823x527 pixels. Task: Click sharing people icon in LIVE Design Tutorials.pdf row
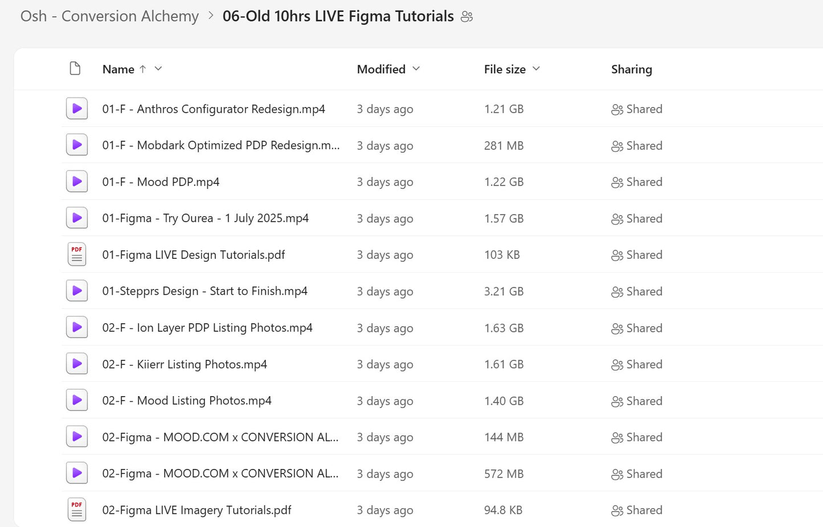[617, 256]
